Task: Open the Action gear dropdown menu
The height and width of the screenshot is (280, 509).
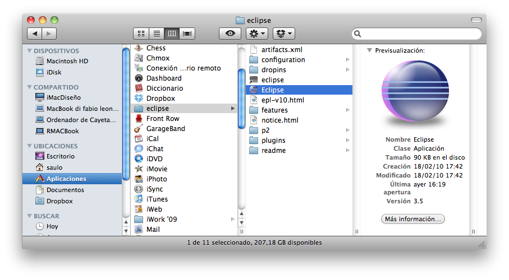Action: (257, 34)
